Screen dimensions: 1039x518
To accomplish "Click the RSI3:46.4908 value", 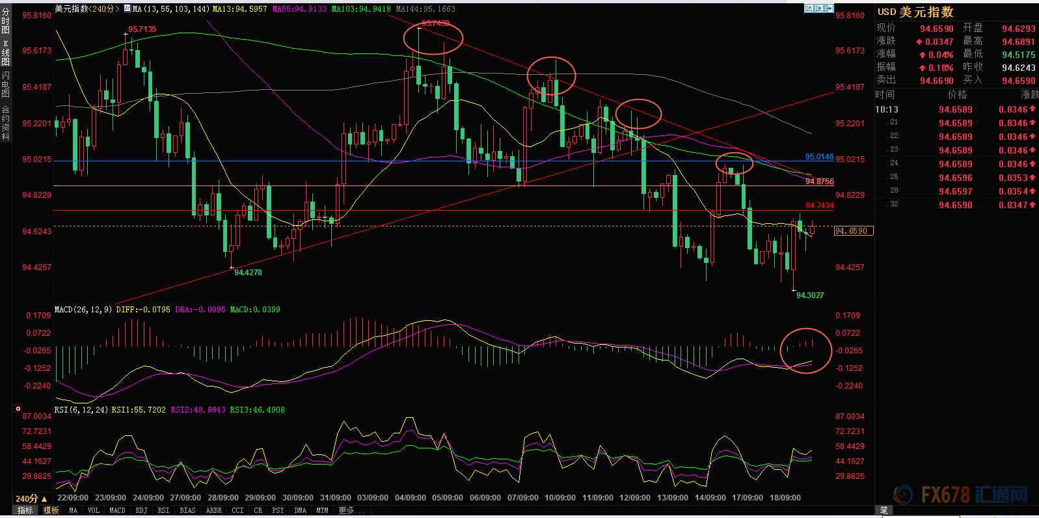I will click(257, 410).
